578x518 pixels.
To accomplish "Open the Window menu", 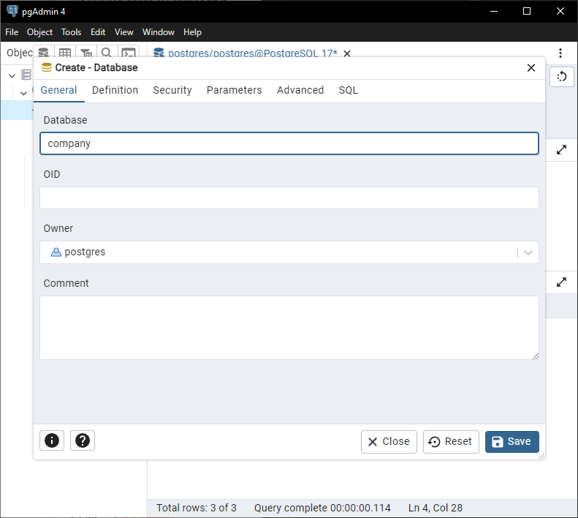I will click(x=159, y=32).
